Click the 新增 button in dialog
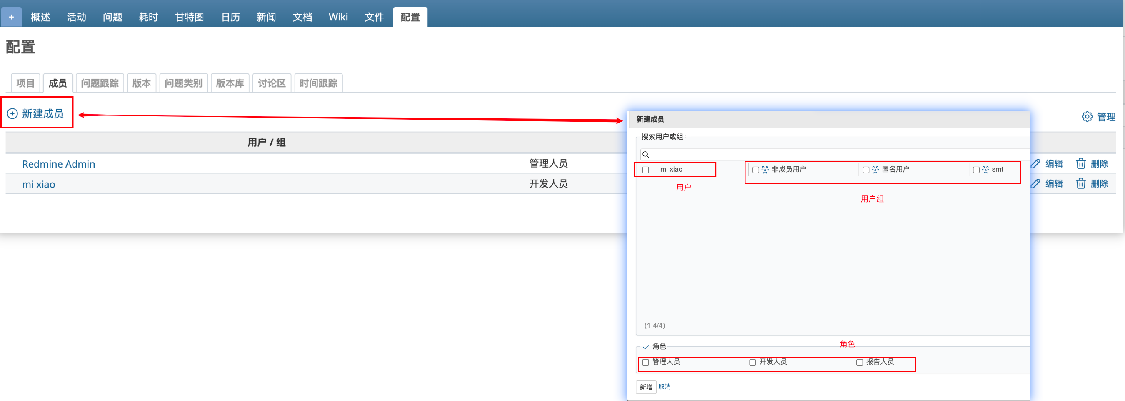The width and height of the screenshot is (1125, 401). (646, 387)
